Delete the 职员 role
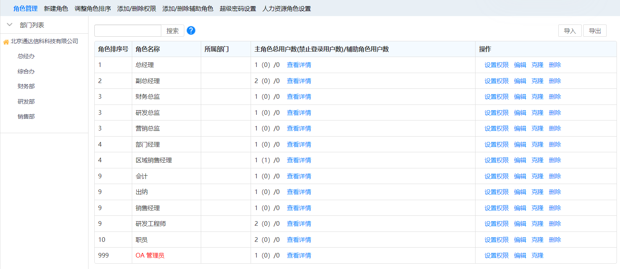Viewport: 620px width, 269px height. [x=554, y=240]
